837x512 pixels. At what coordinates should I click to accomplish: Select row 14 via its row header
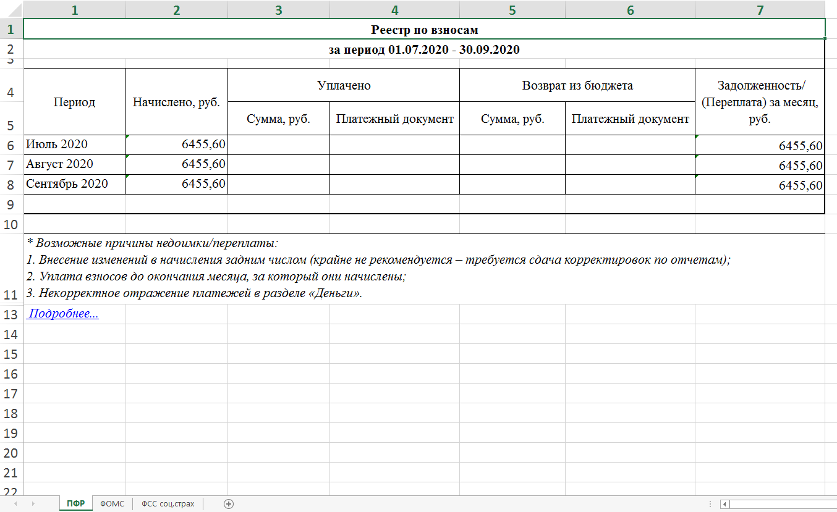(x=11, y=334)
